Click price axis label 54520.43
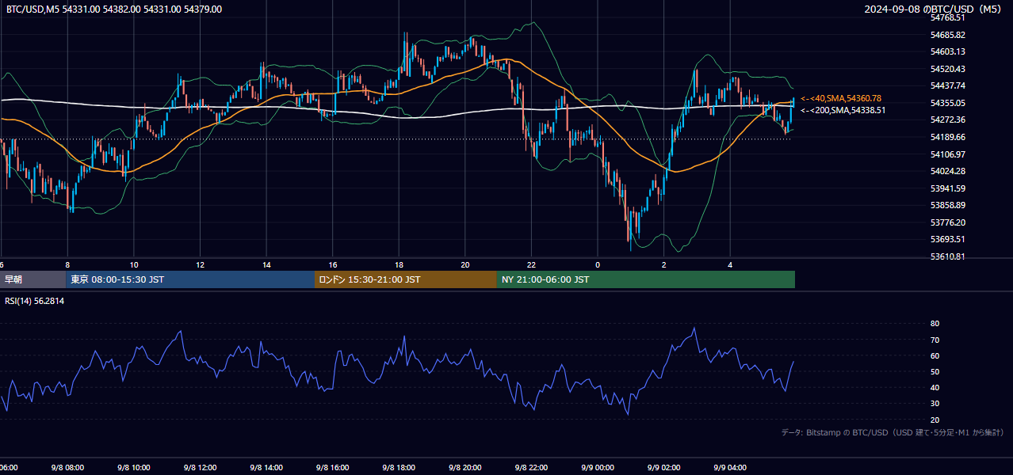 click(x=948, y=69)
